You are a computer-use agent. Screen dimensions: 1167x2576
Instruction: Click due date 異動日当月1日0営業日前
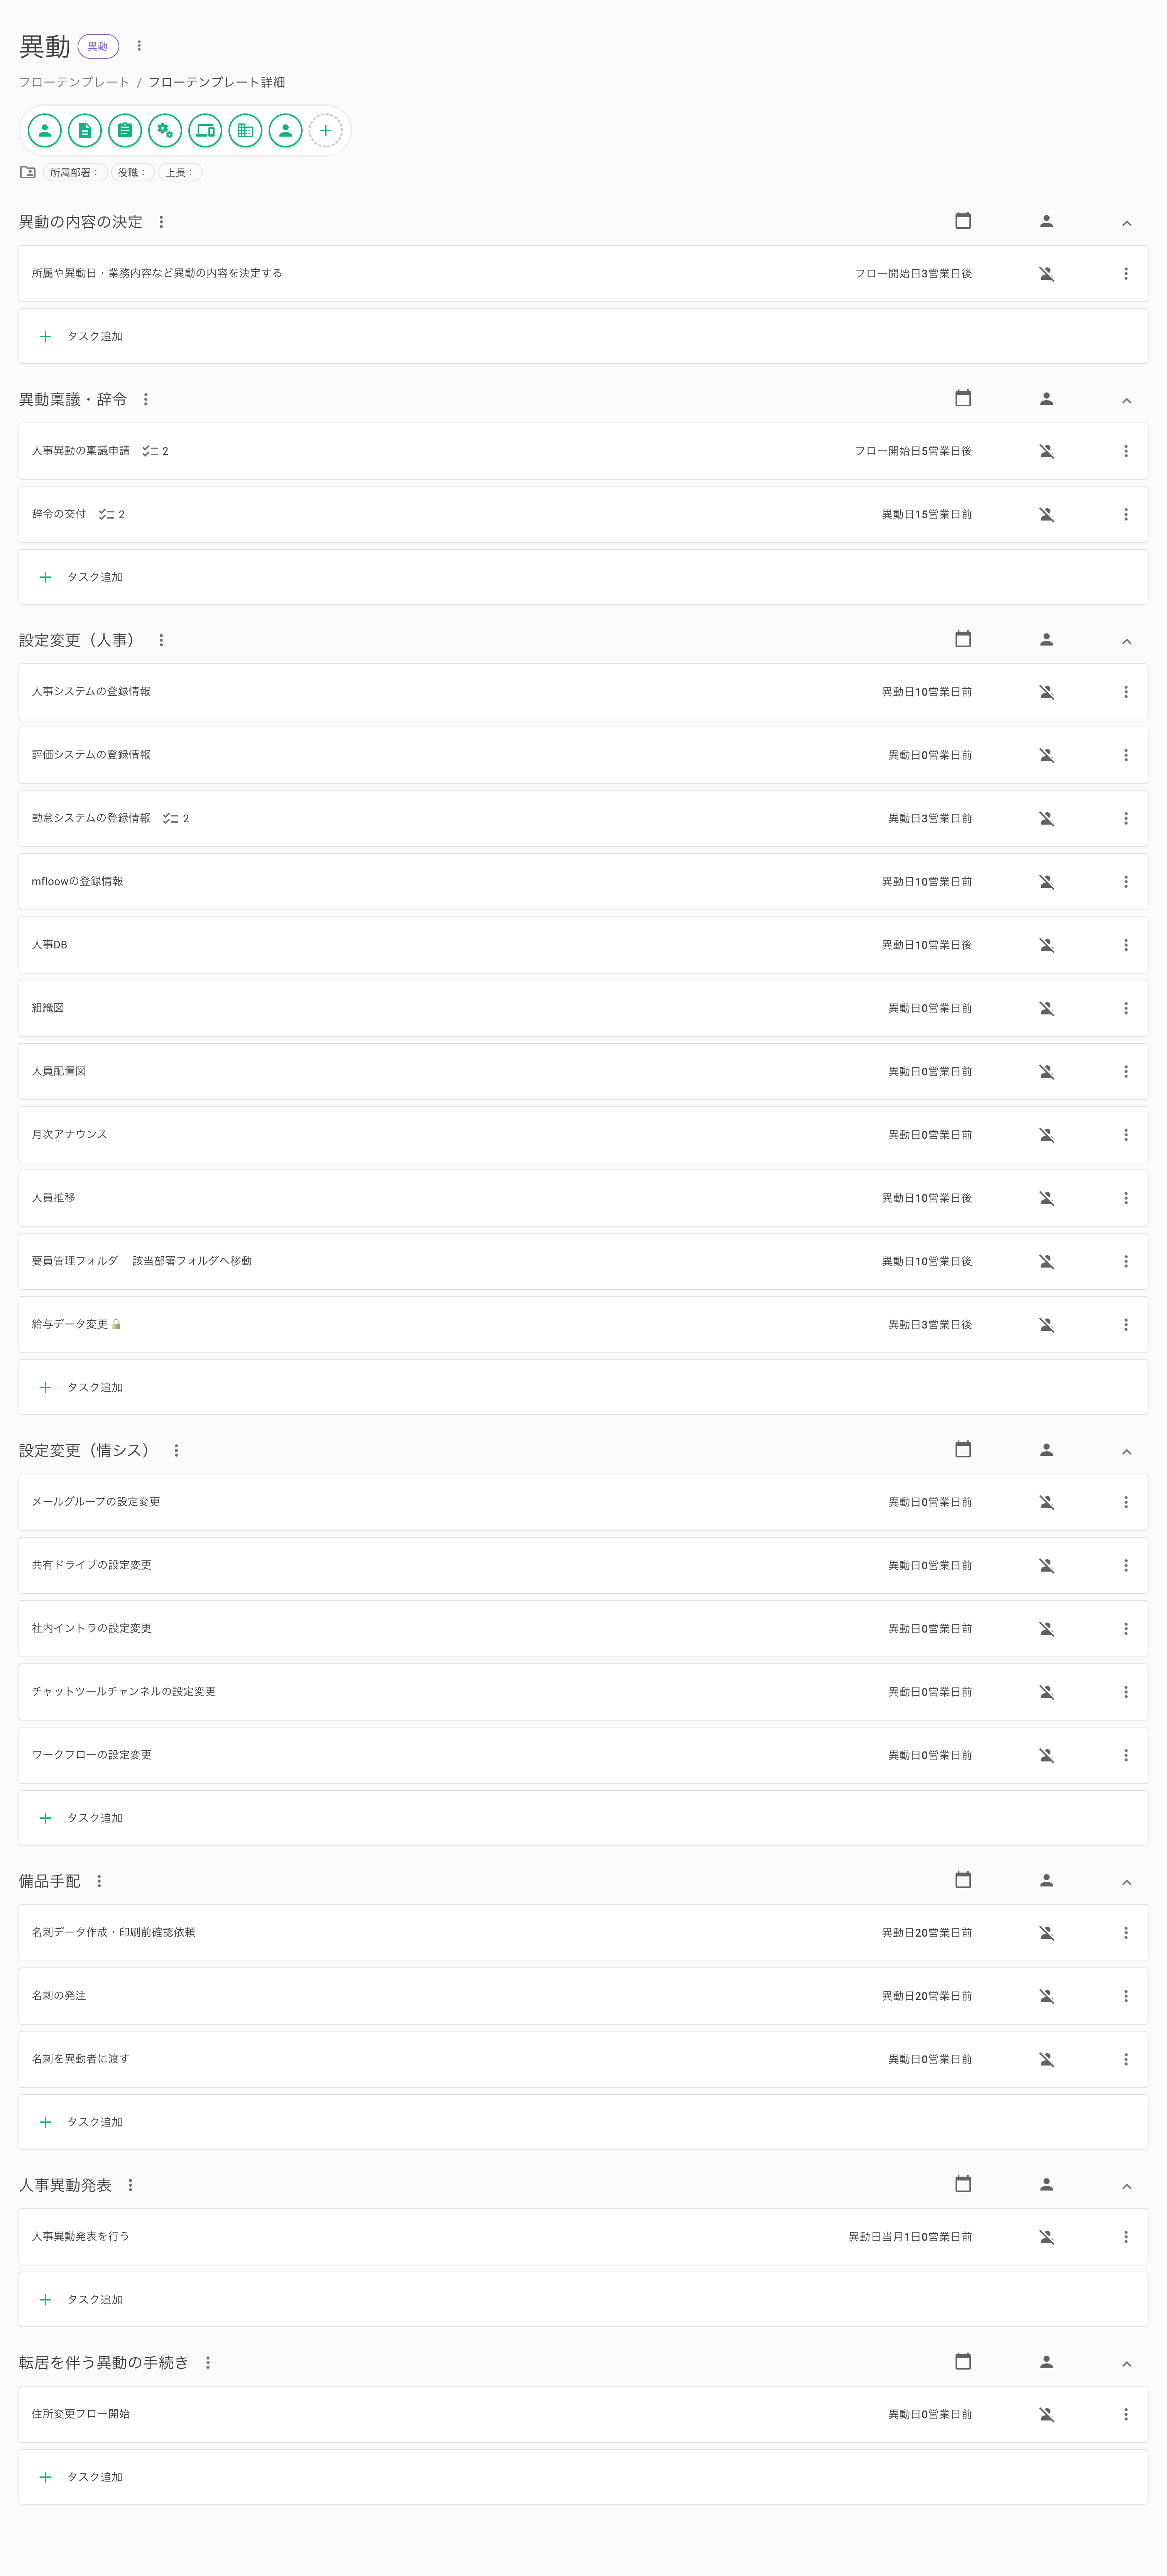[x=910, y=2237]
